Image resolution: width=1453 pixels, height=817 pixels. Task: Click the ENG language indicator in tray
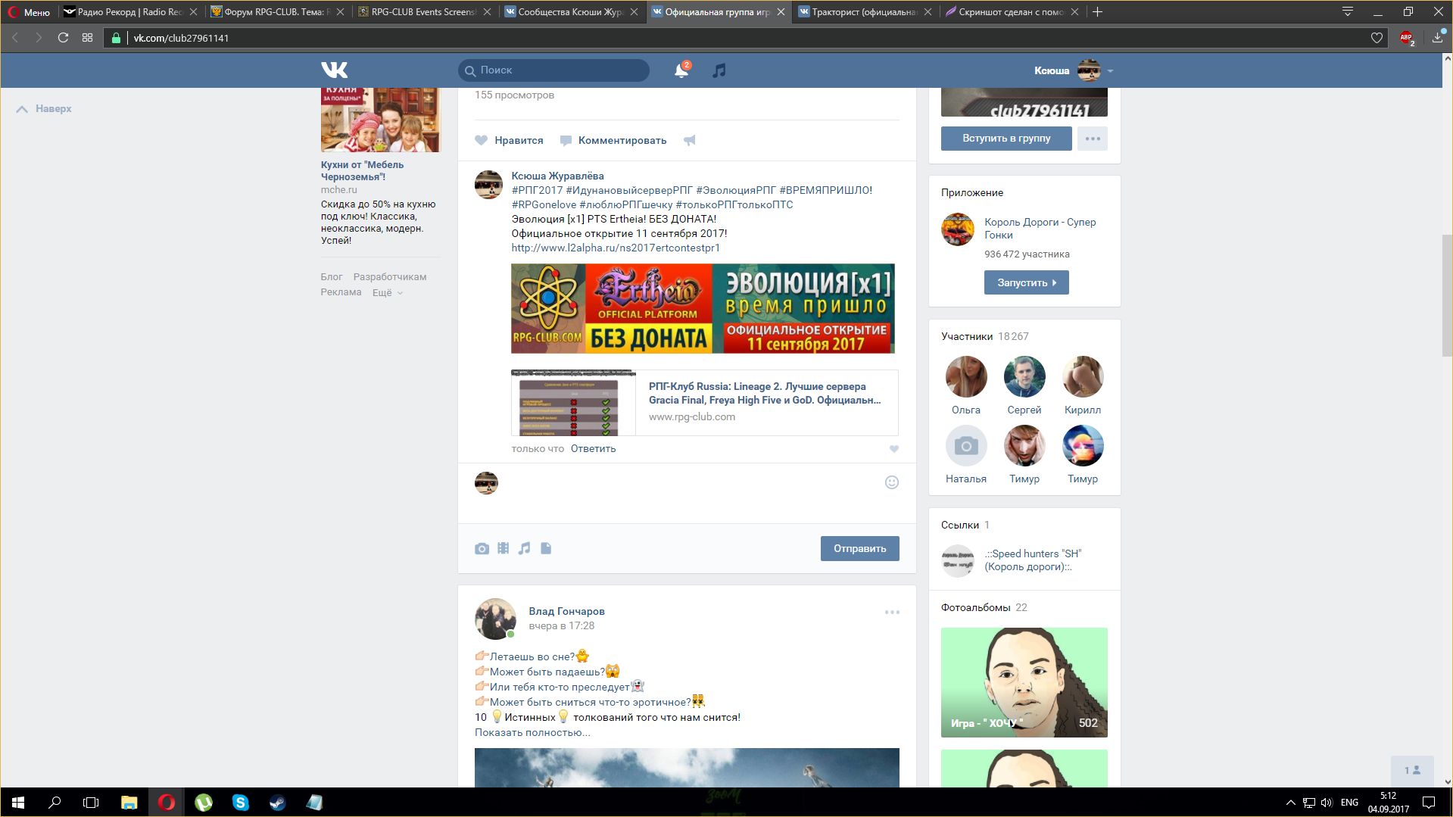pos(1349,803)
